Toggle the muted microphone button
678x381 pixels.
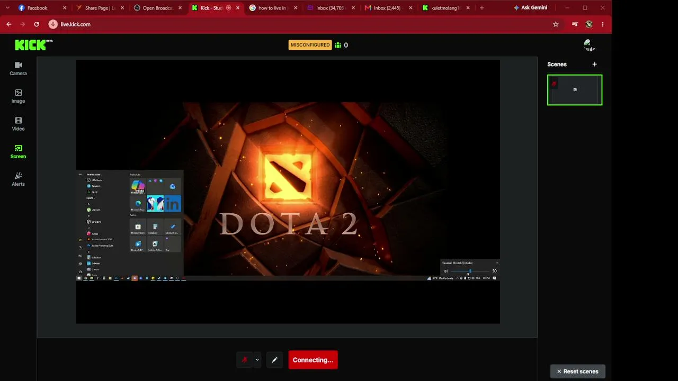click(244, 360)
